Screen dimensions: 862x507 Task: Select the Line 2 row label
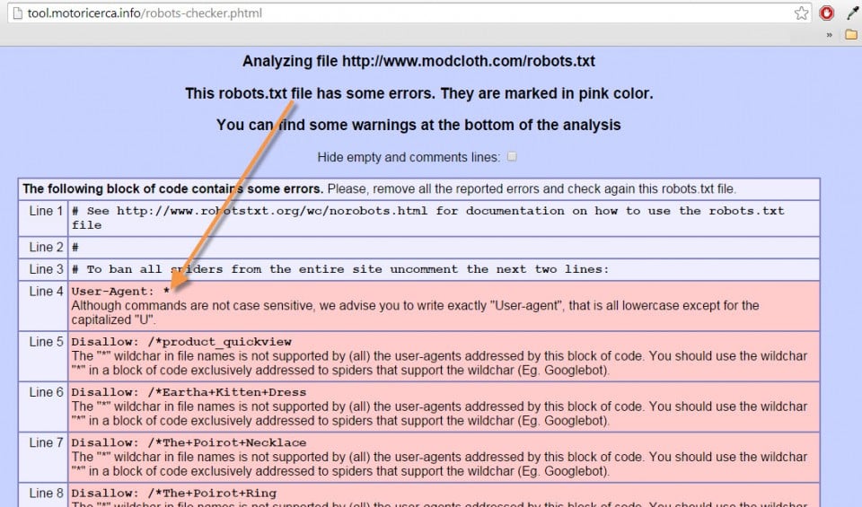[x=46, y=247]
